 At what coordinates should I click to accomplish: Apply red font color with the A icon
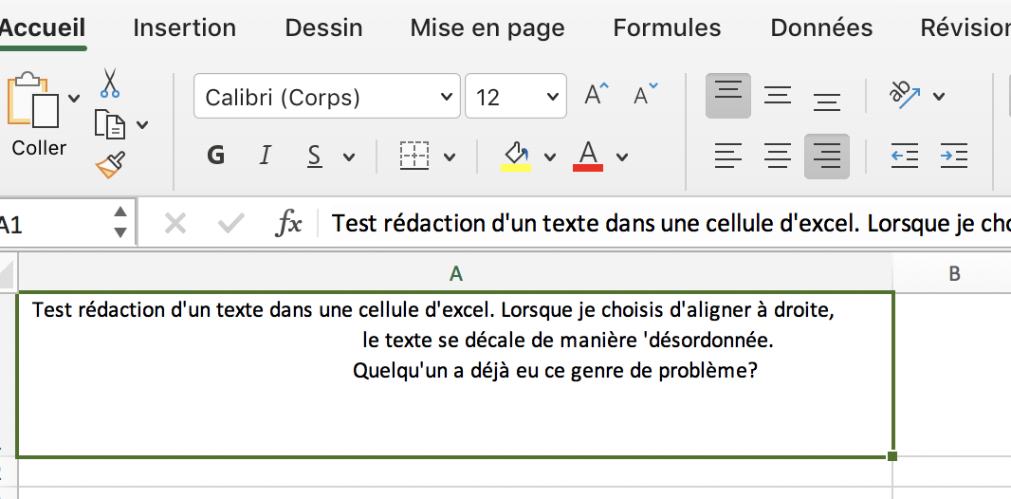[587, 157]
